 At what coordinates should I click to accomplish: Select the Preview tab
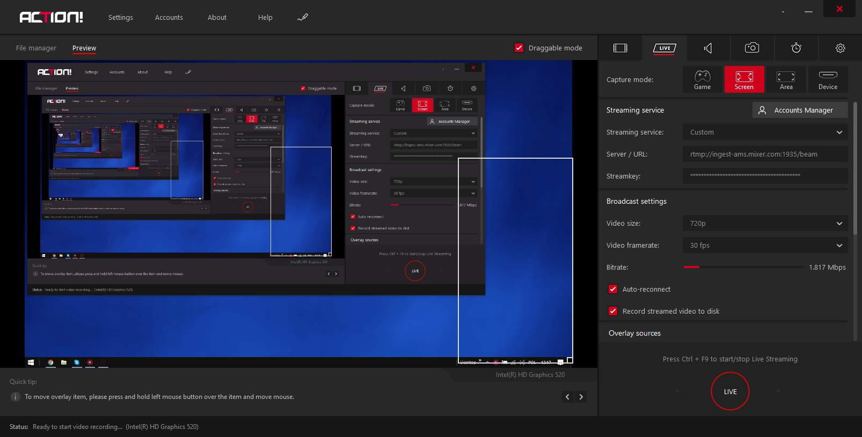coord(84,48)
